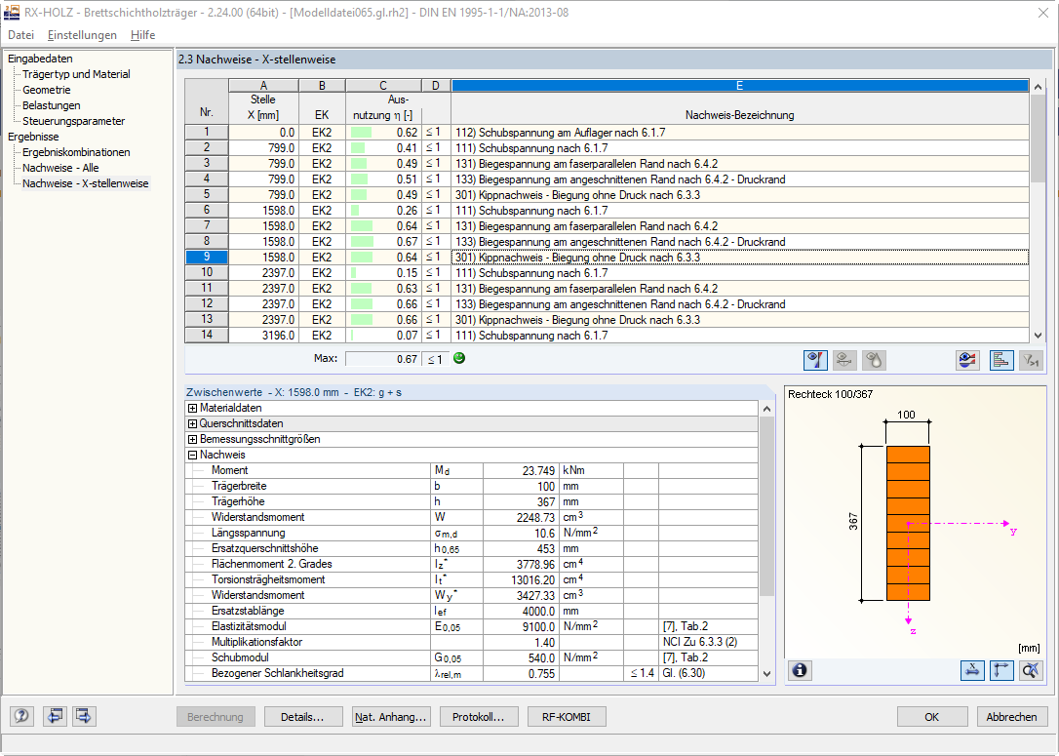Open Nachweise - Alle results page

click(60, 168)
